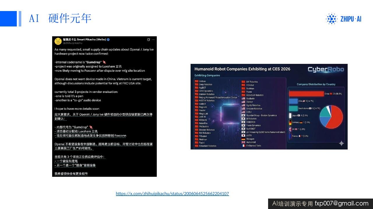Click the Japan flag beside AVITA

pyautogui.click(x=243, y=136)
